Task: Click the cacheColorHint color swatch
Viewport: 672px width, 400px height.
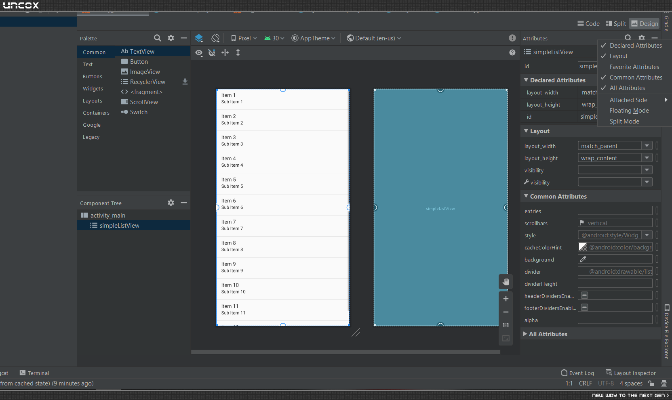Action: point(583,247)
